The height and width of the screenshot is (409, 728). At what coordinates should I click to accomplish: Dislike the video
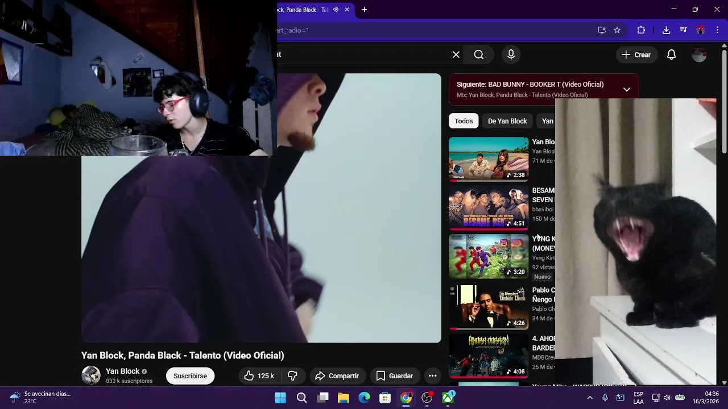(293, 375)
